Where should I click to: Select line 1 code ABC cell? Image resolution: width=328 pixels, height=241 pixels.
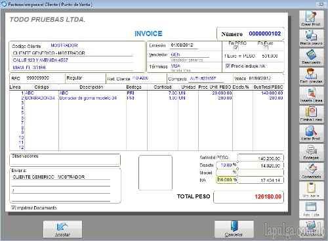[41, 93]
